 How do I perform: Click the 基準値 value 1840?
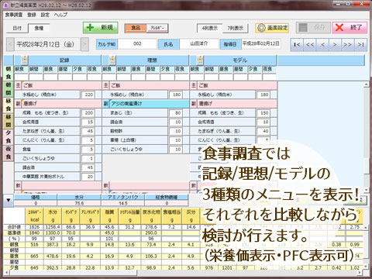pyautogui.click(x=35, y=232)
